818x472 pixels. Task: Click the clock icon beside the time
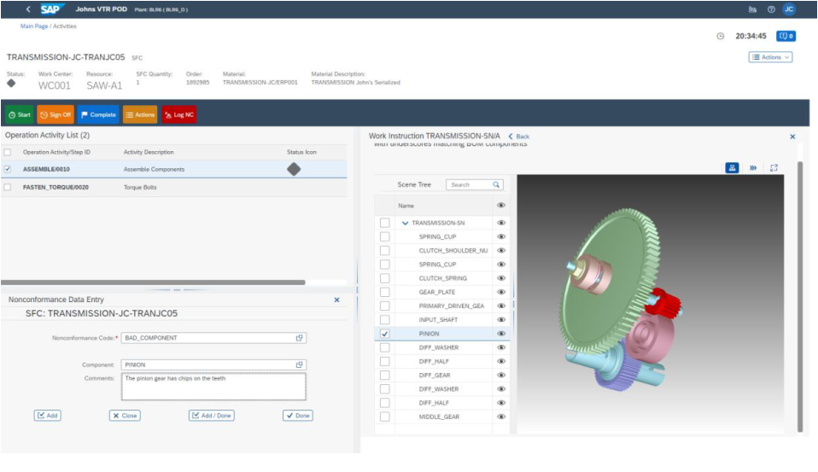(721, 36)
